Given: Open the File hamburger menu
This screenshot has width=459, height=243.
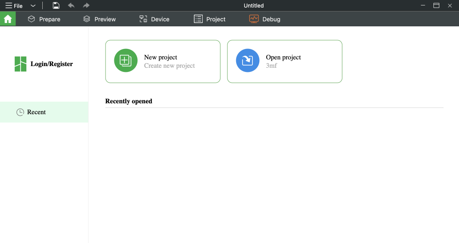Looking at the screenshot, I should coord(14,5).
